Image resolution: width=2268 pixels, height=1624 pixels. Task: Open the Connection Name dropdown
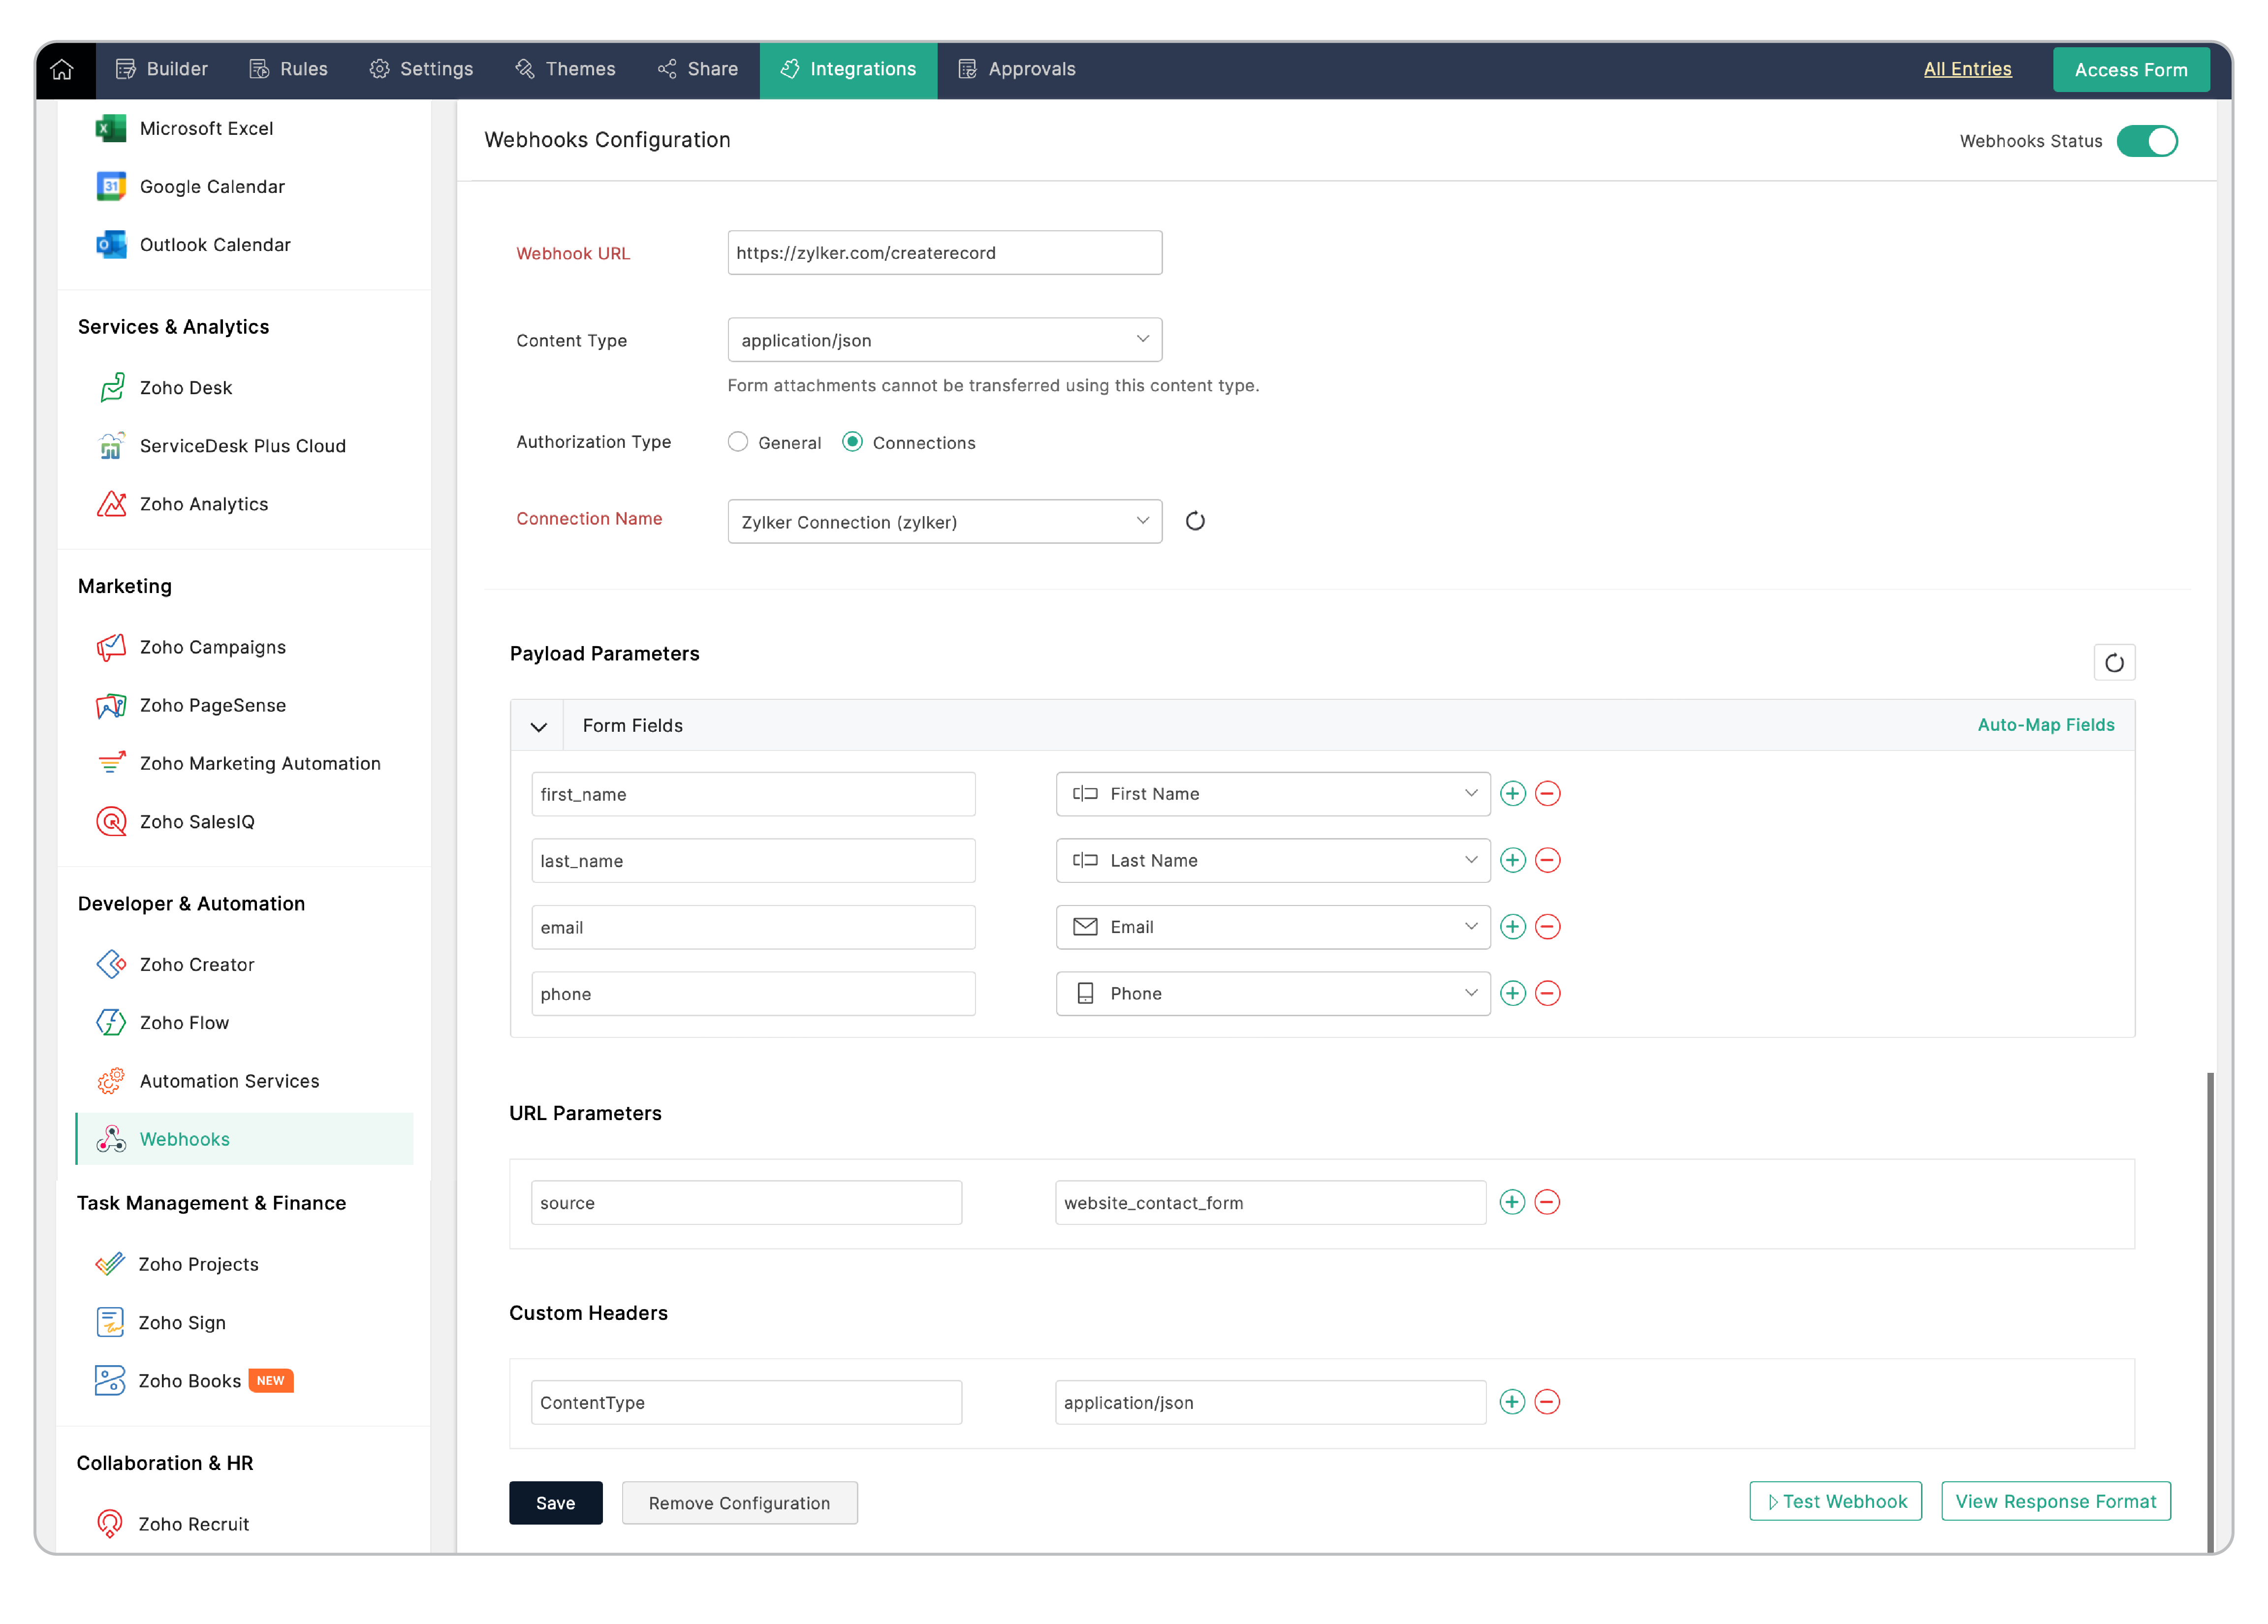pyautogui.click(x=944, y=522)
